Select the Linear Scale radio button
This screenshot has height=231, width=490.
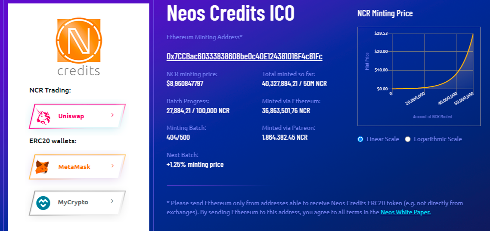pyautogui.click(x=360, y=139)
